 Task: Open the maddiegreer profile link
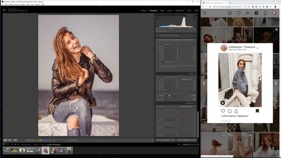235,47
